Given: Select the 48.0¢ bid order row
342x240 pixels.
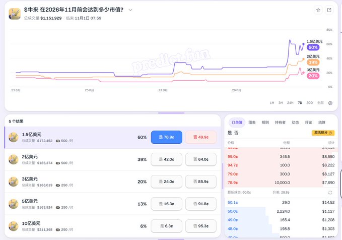Looking at the screenshot, I should click(x=281, y=229).
